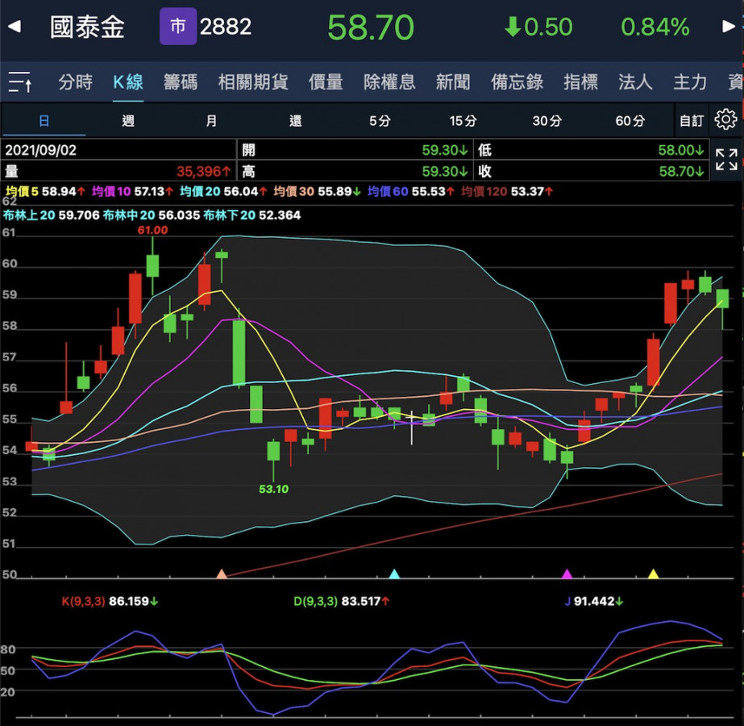Switch chart to 60分 interval
The image size is (744, 726).
coord(630,121)
